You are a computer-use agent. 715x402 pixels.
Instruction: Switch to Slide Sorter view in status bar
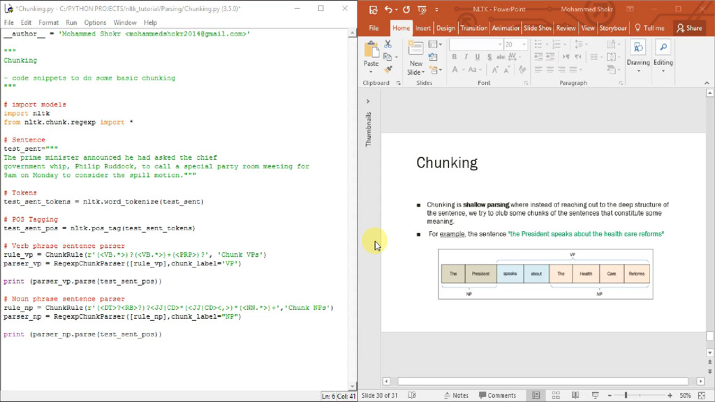pyautogui.click(x=556, y=395)
